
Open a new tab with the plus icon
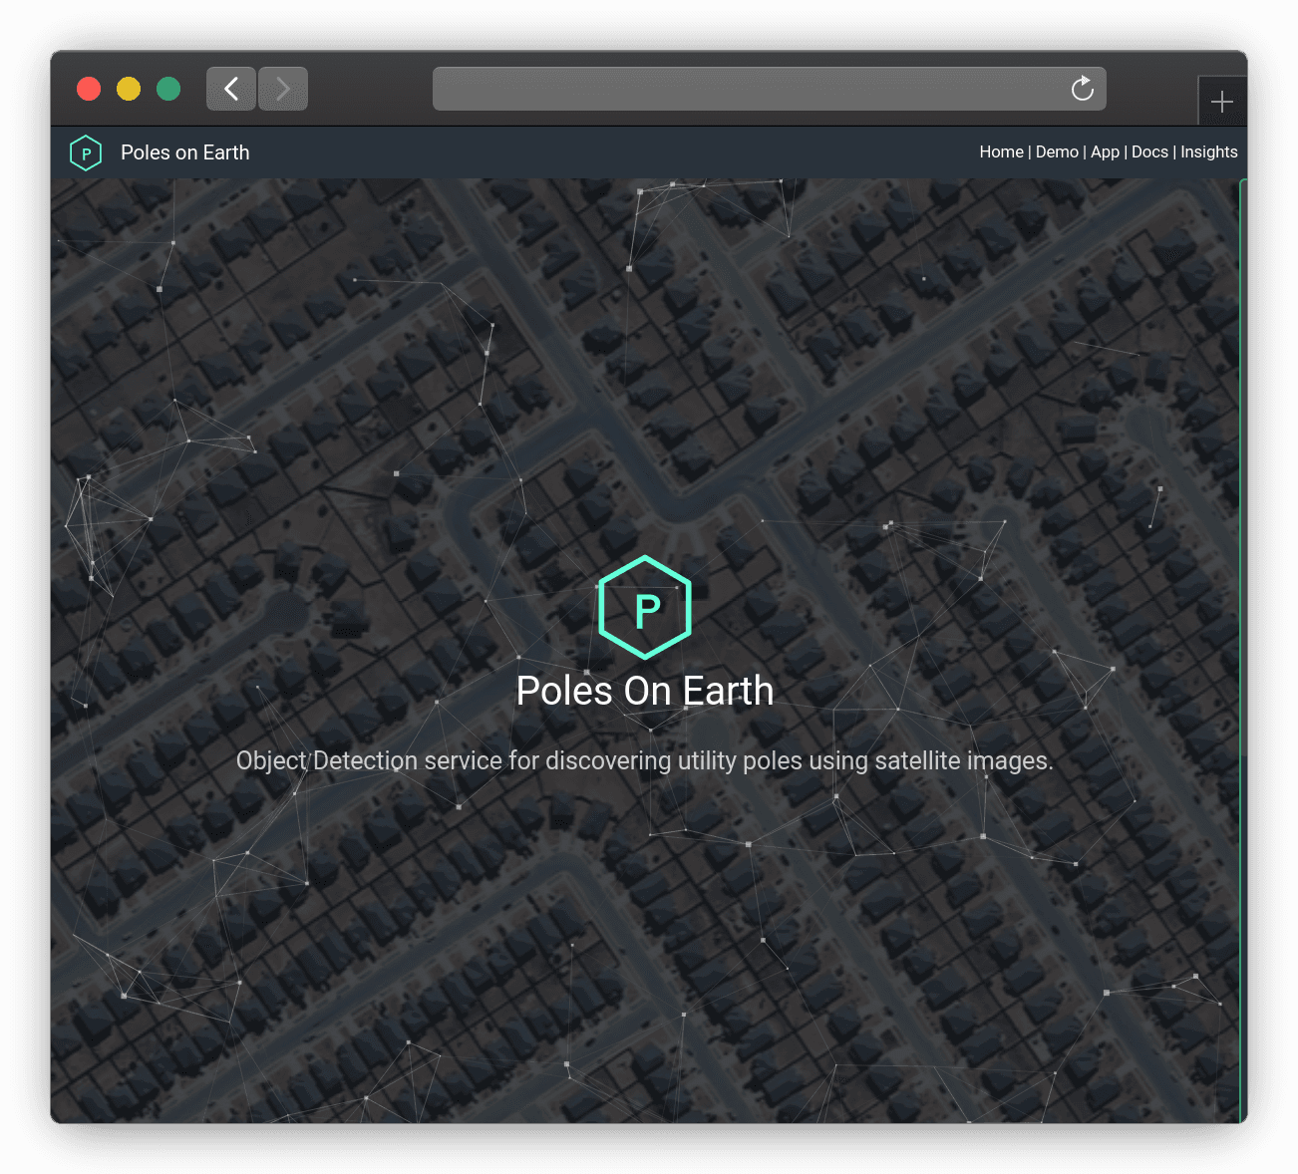(1221, 102)
